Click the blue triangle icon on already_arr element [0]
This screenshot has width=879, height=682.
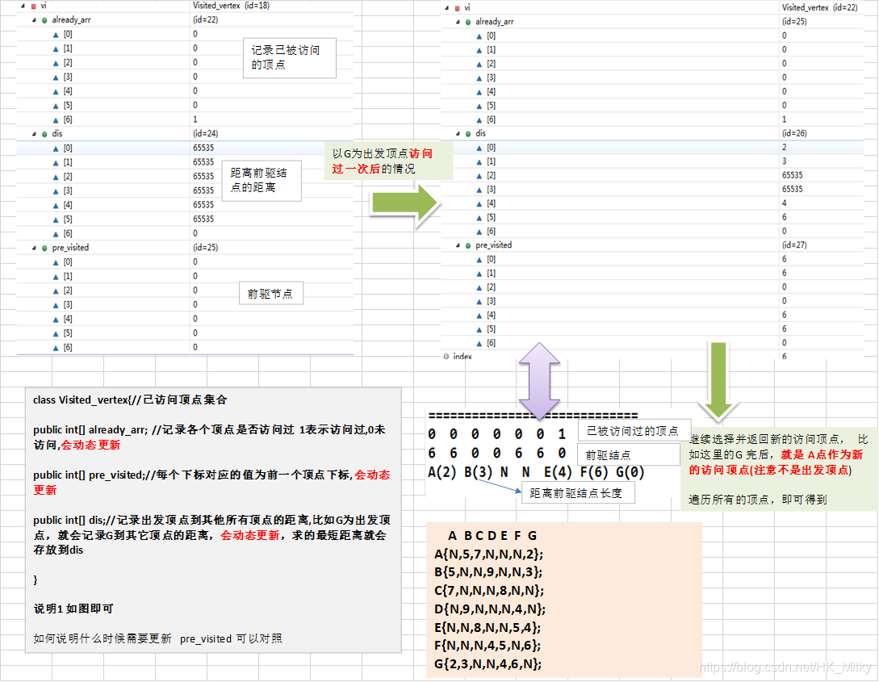pos(55,34)
